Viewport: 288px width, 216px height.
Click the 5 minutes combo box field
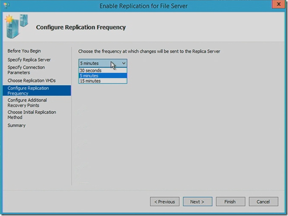tap(103, 63)
